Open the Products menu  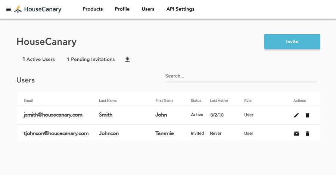(x=93, y=9)
